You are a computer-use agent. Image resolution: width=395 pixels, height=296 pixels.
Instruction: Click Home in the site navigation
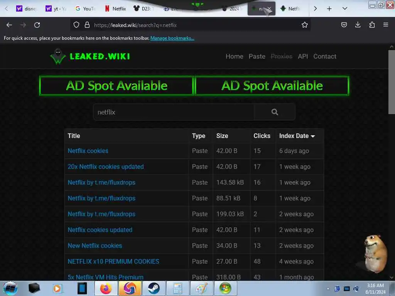[234, 56]
